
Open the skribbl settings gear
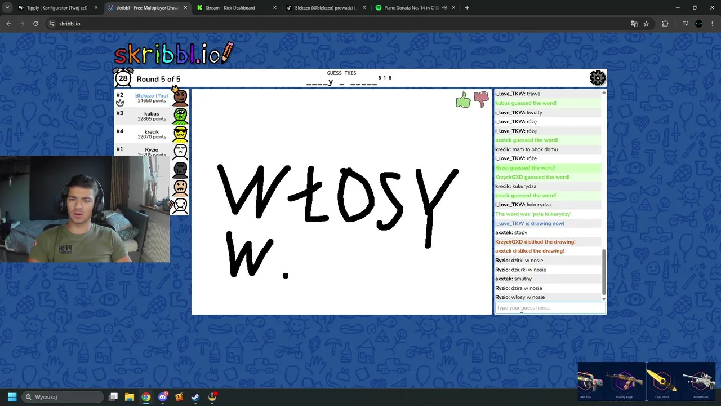coord(598,78)
